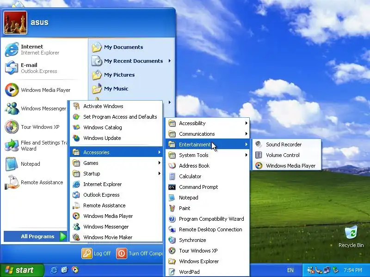Click the 7:54 PM clock
The image size is (370, 277).
(352, 270)
